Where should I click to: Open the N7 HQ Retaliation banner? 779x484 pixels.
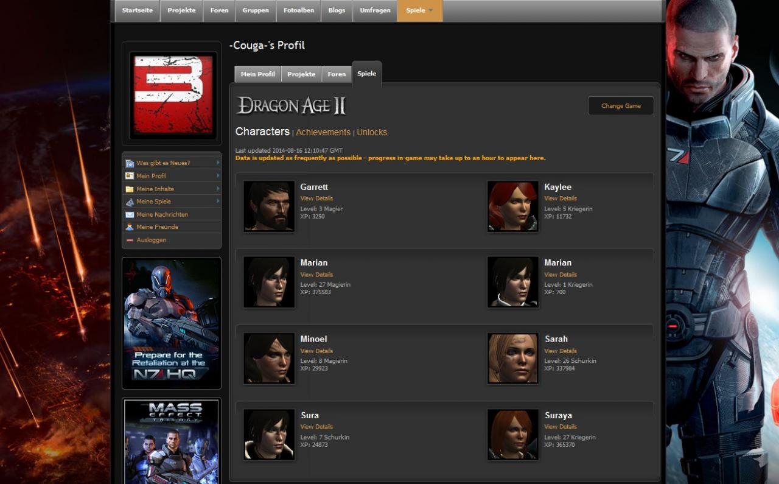point(172,323)
